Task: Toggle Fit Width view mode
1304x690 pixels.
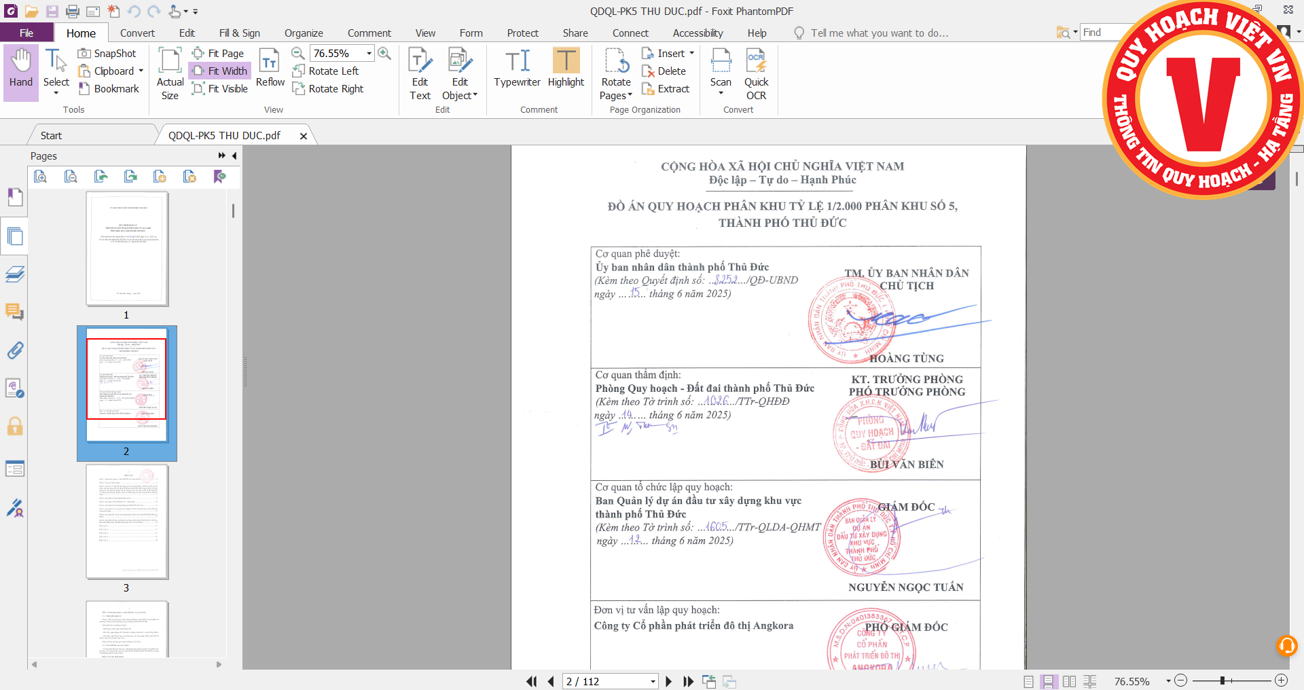Action: [x=219, y=71]
